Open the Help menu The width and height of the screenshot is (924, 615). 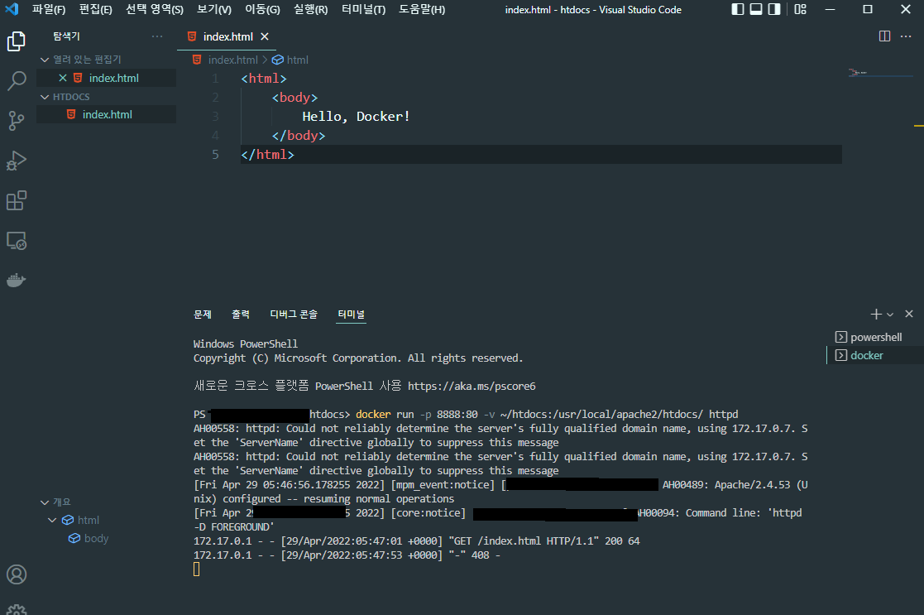click(422, 9)
